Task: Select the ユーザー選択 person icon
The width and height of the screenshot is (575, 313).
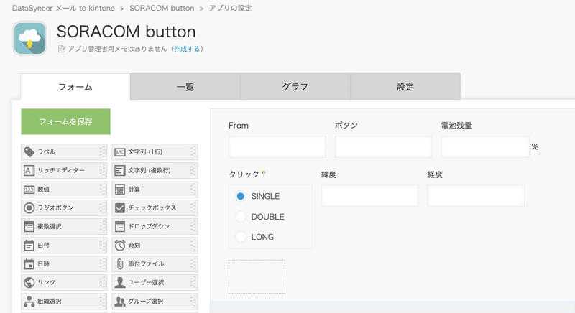Action: [120, 282]
